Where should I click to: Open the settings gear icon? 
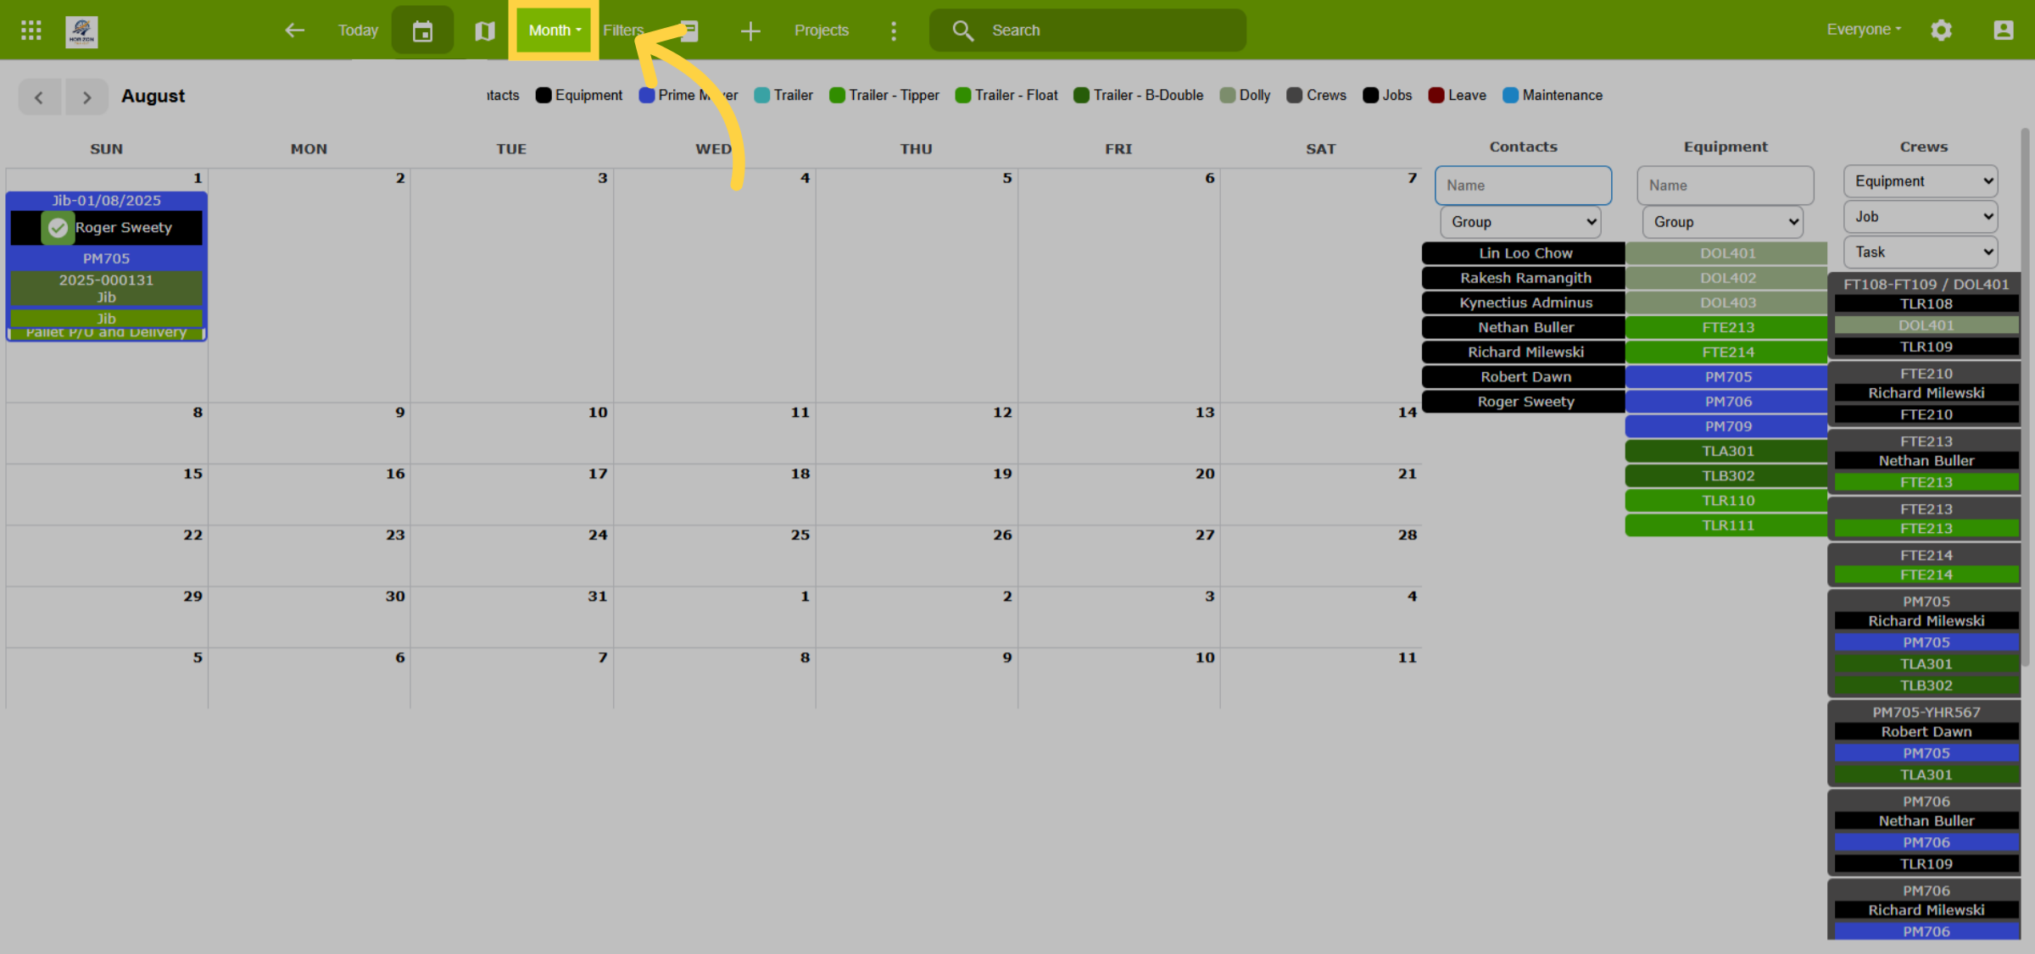tap(1941, 31)
